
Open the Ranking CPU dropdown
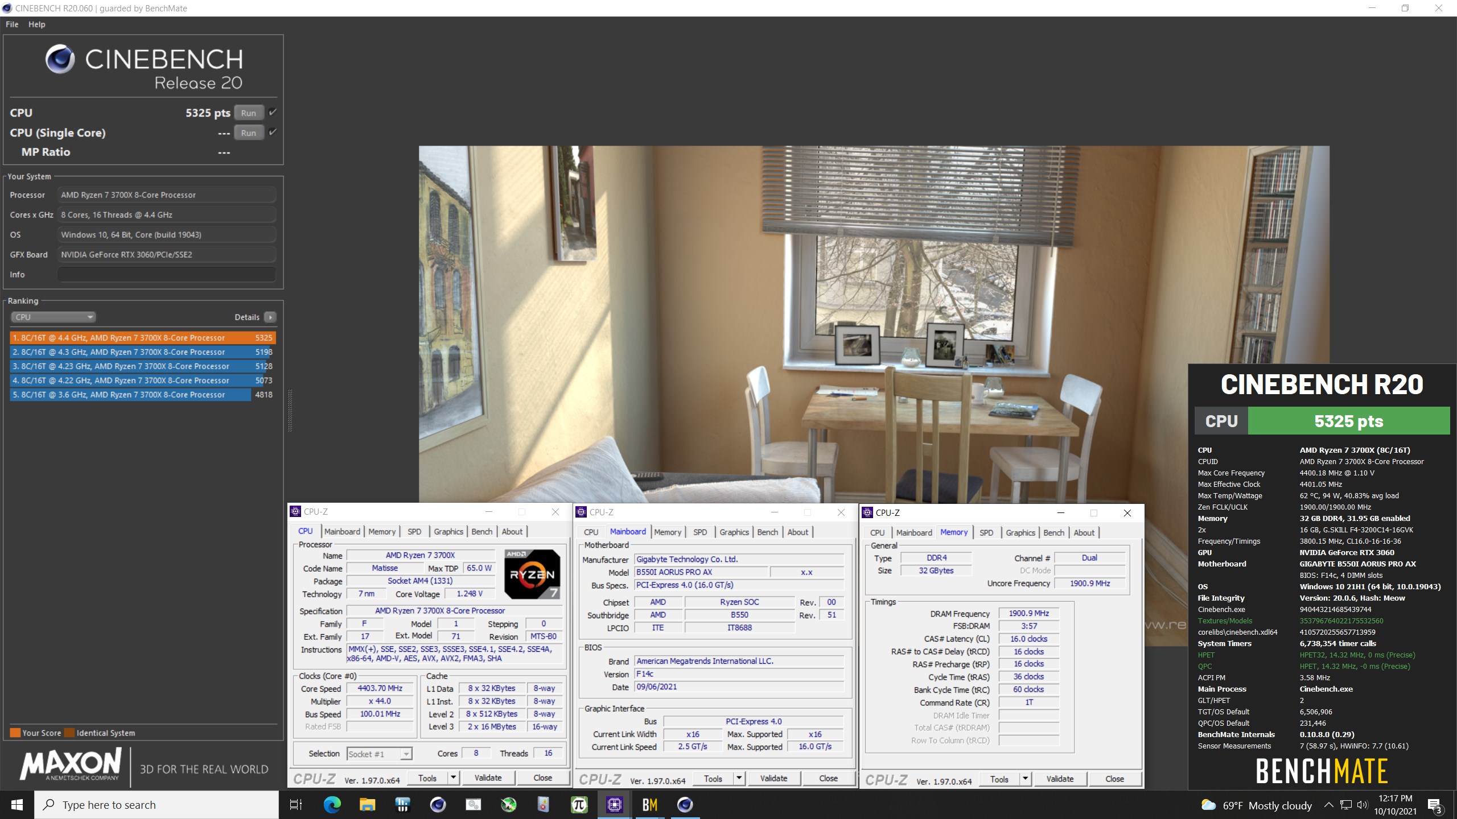click(53, 317)
